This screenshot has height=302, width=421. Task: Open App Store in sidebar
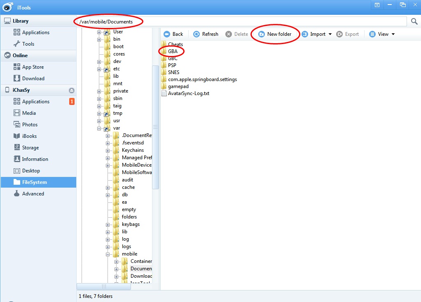33,67
